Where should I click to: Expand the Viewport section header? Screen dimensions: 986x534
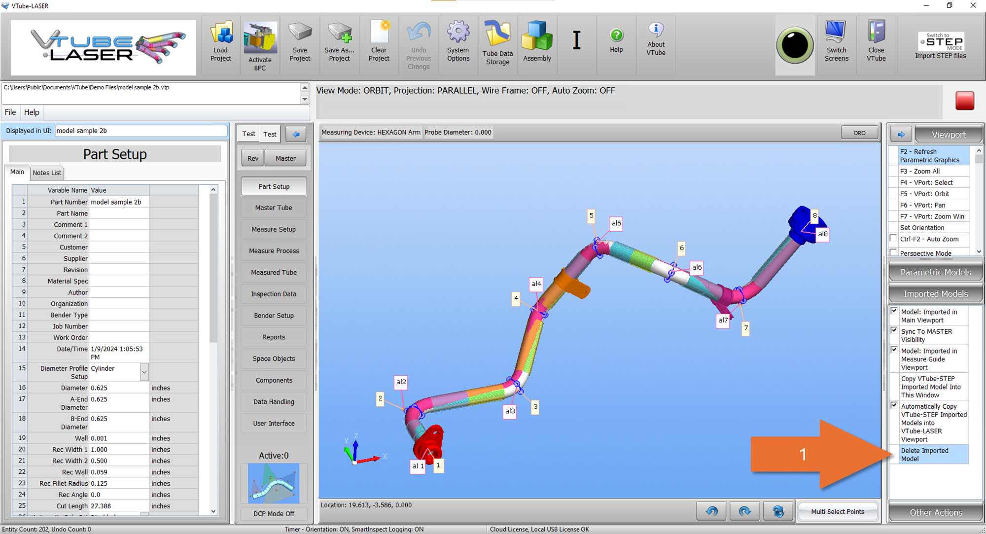click(949, 135)
